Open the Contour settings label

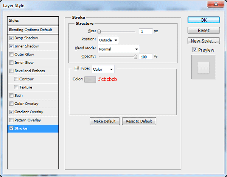[x=26, y=79]
